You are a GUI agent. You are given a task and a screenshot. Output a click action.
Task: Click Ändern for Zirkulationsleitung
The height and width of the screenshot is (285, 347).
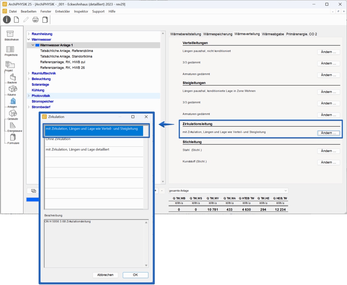[329, 133]
